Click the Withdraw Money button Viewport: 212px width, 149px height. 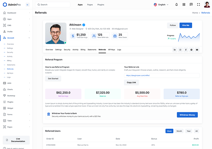[187, 115]
